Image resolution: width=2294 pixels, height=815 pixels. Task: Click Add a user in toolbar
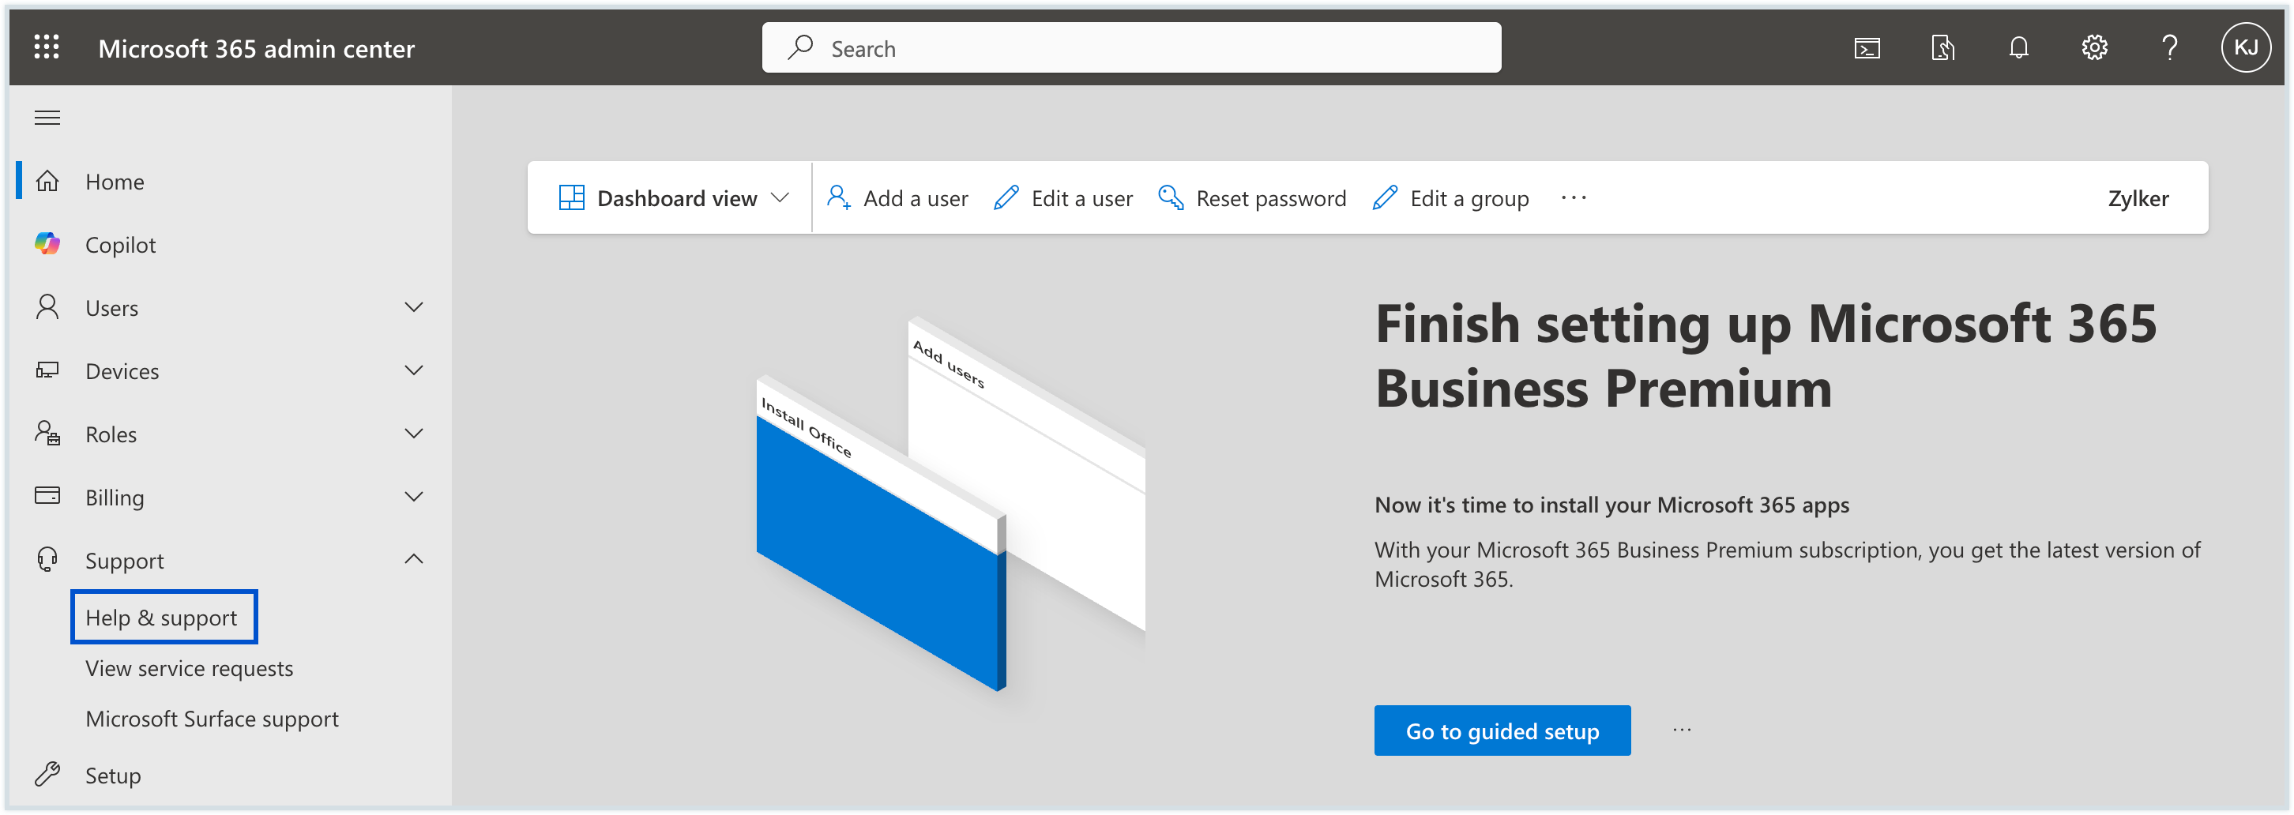tap(897, 197)
